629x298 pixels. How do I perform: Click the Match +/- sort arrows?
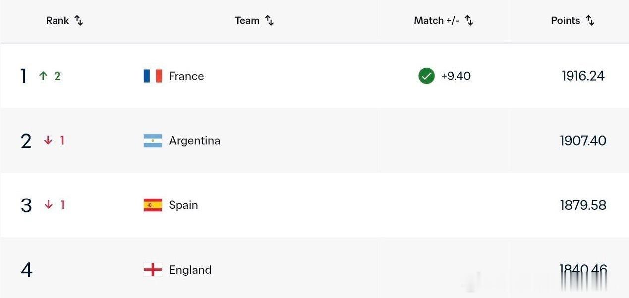pos(469,21)
